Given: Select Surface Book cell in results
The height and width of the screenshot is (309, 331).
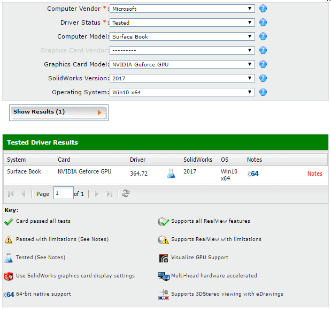Looking at the screenshot, I should pyautogui.click(x=24, y=171).
